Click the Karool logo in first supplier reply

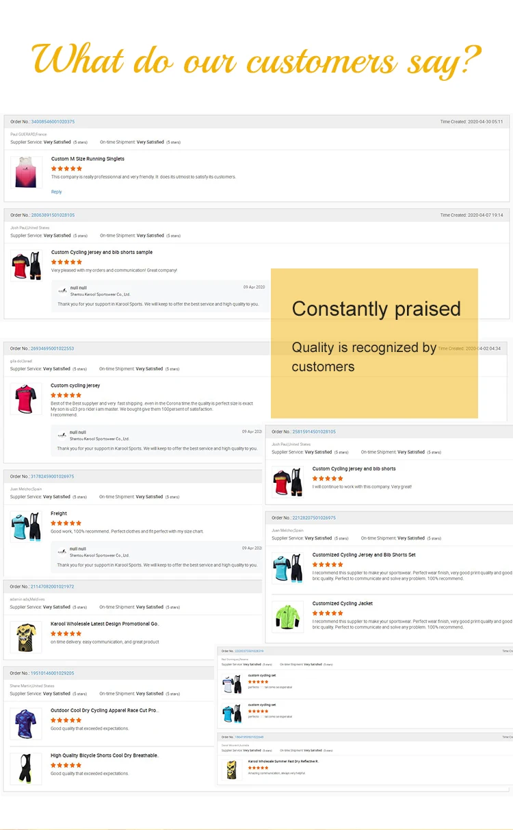(x=62, y=290)
